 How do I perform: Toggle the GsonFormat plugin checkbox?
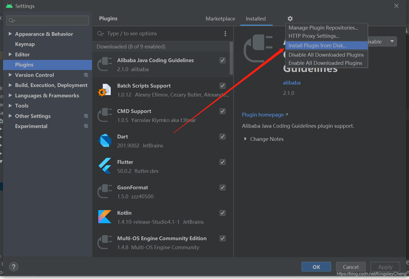tap(223, 187)
